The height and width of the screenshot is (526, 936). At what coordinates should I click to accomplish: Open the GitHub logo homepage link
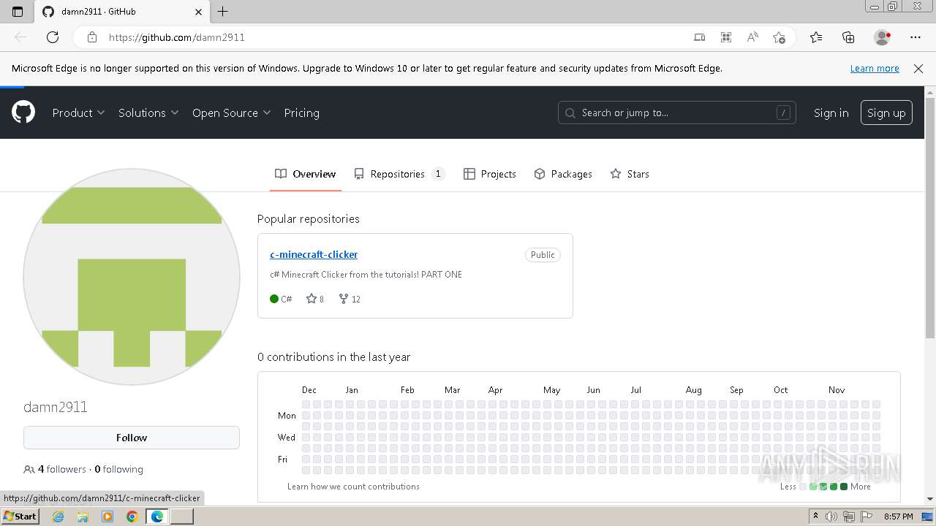(23, 113)
